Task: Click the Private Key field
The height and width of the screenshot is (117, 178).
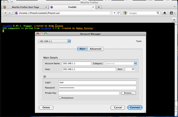Action: (x=89, y=93)
